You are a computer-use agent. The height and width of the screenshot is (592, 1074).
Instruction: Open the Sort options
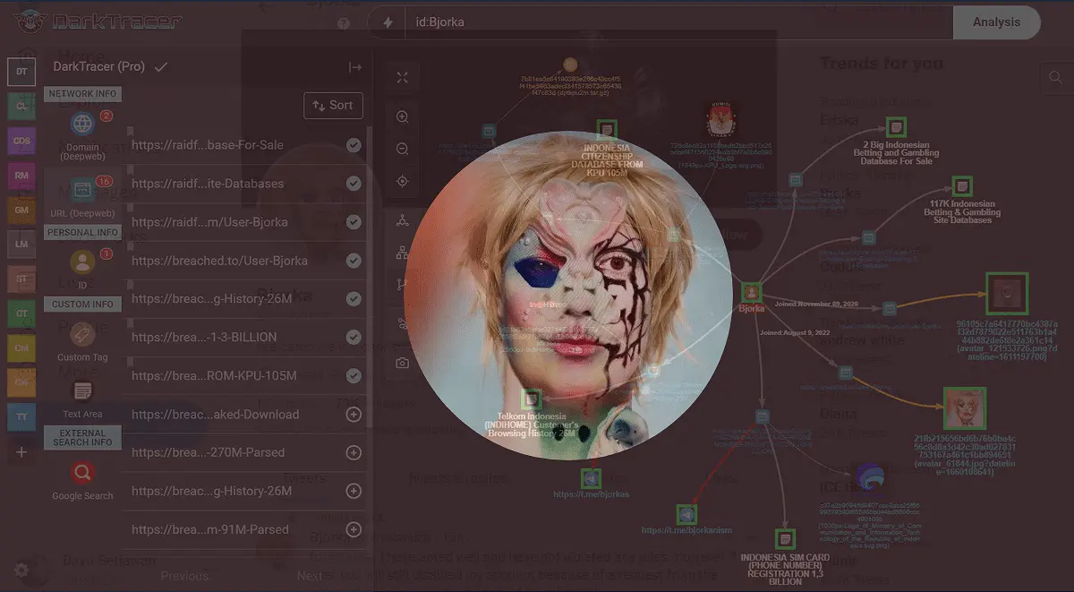[x=333, y=106]
